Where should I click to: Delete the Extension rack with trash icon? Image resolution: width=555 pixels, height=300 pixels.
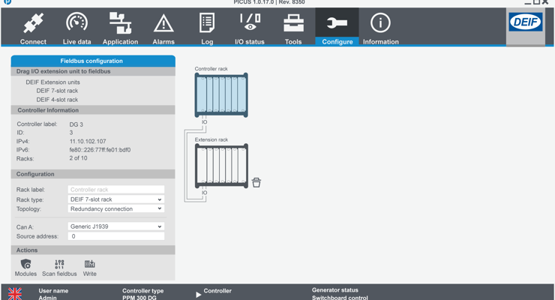coord(256,182)
